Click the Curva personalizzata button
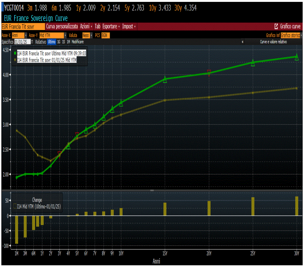This screenshot has width=304, height=268. [62, 26]
